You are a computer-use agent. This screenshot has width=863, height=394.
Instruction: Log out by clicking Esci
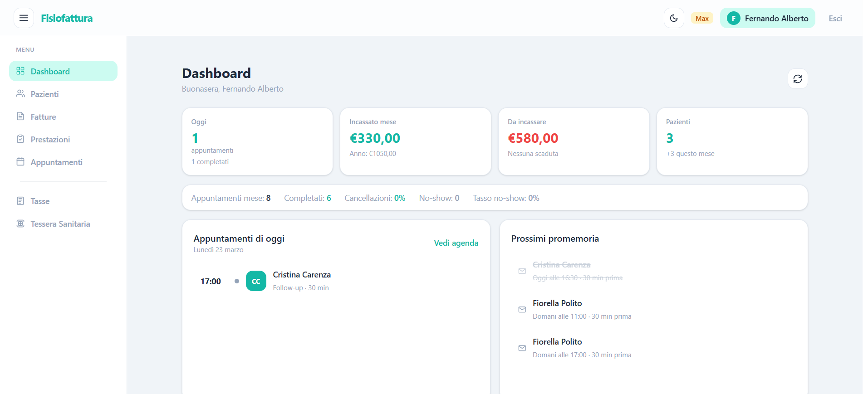[835, 18]
